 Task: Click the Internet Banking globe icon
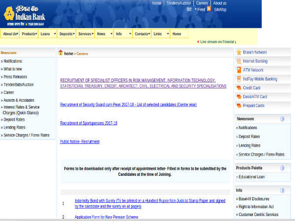point(239,61)
